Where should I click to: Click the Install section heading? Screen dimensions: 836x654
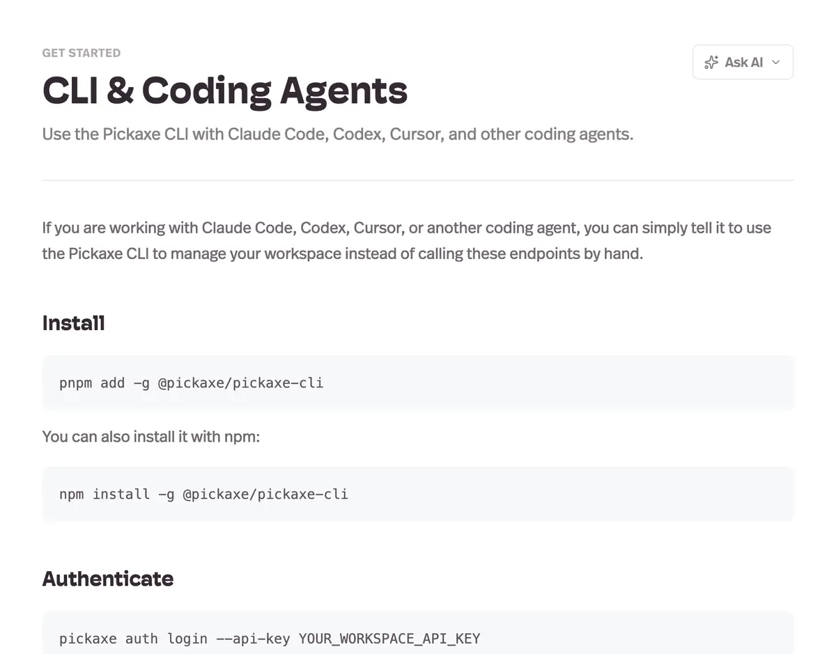click(74, 323)
